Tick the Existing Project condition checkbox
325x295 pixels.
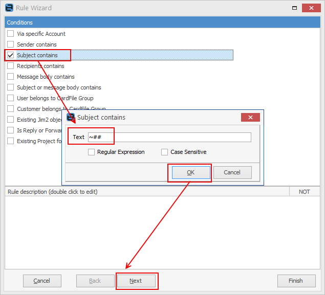click(x=11, y=141)
